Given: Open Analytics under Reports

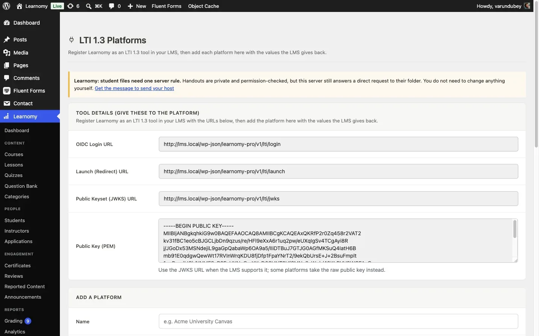Looking at the screenshot, I should (15, 332).
